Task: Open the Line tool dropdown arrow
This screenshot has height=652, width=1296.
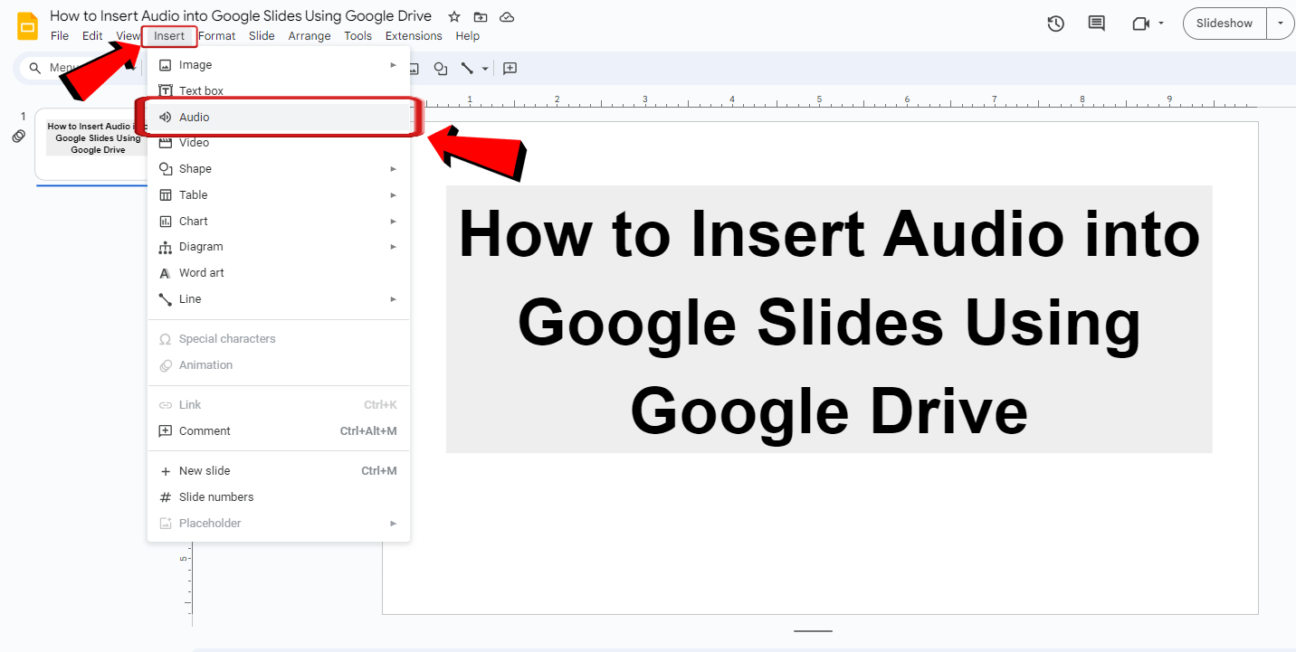Action: [x=484, y=68]
